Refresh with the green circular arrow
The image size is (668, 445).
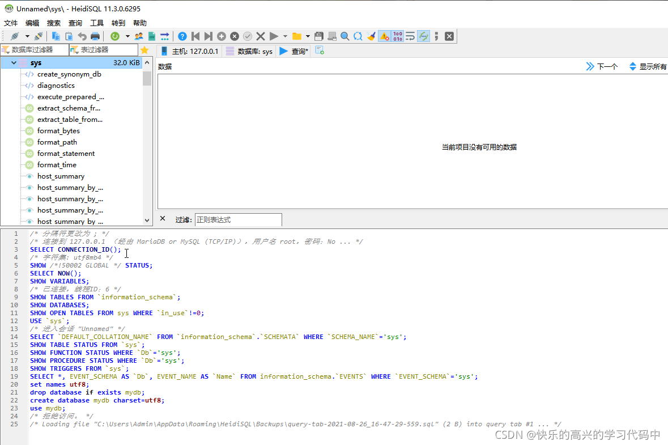pyautogui.click(x=114, y=36)
